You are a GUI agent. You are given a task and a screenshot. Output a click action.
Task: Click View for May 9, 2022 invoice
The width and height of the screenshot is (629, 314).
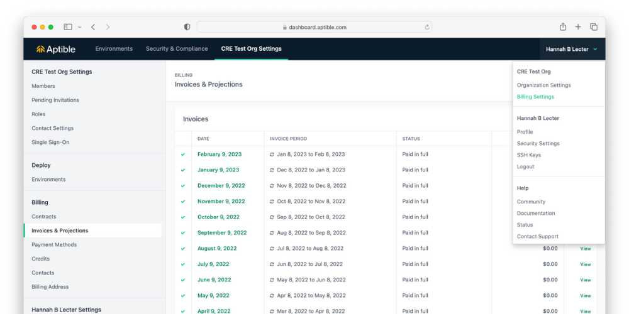pos(585,296)
